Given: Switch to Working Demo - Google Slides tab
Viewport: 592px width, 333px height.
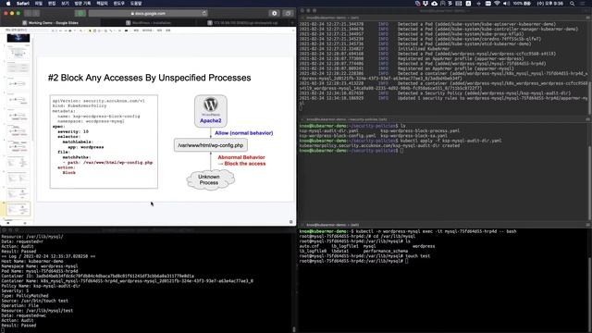Looking at the screenshot, I should click(x=50, y=22).
